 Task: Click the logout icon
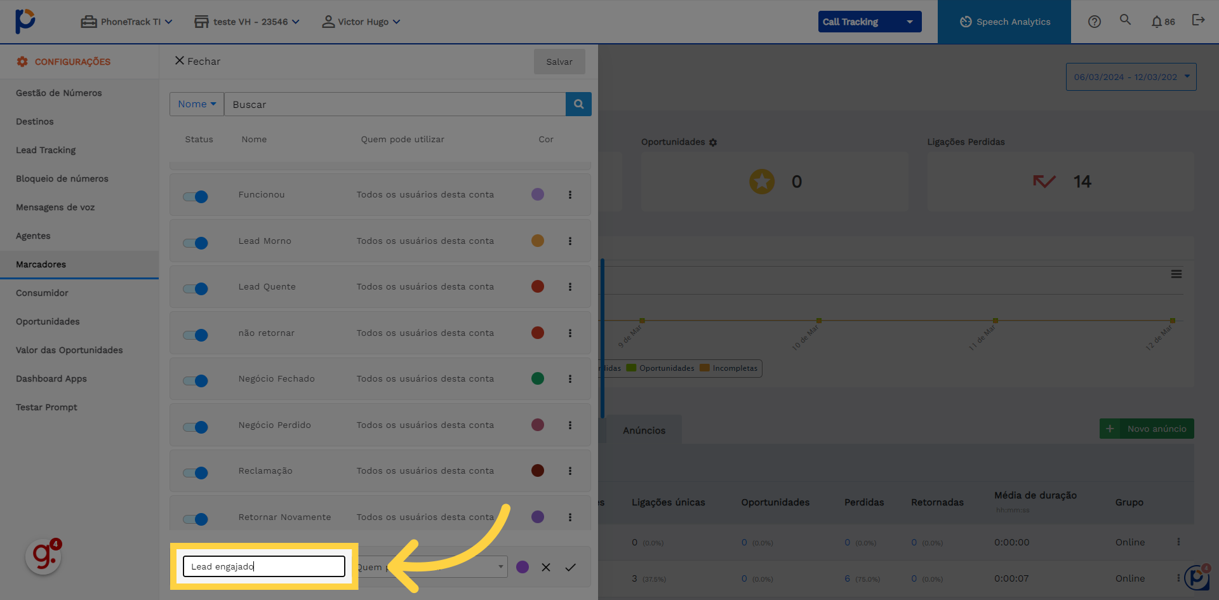click(x=1198, y=20)
